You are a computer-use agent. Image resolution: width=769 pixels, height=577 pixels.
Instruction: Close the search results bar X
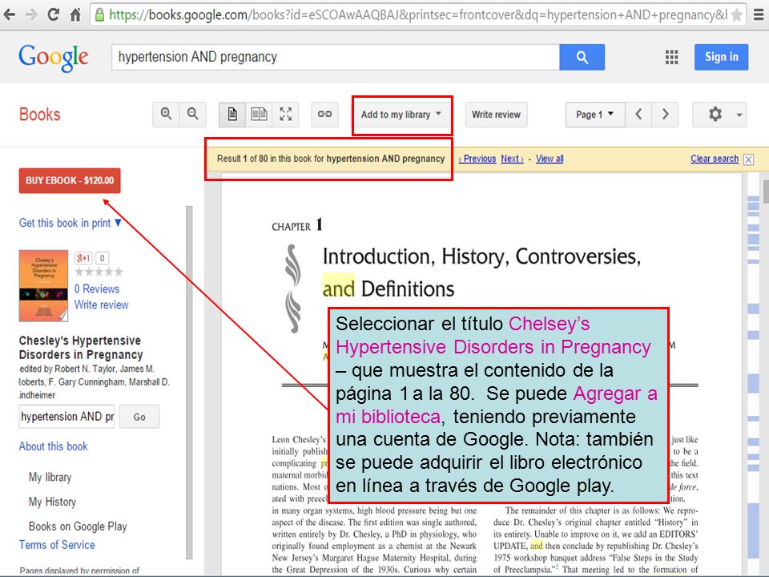[x=748, y=159]
